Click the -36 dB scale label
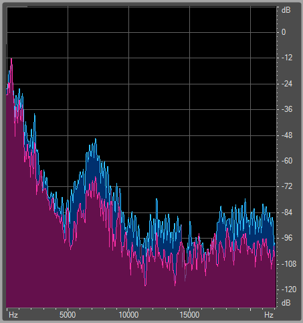Image resolution: width=303 pixels, height=323 pixels. click(x=286, y=109)
